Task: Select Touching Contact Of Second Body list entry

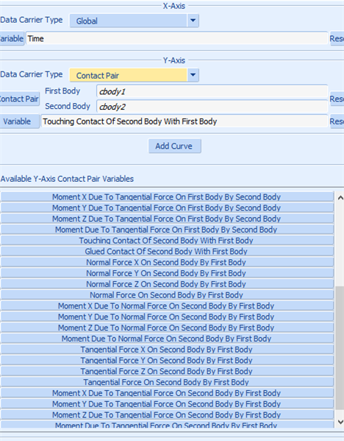Action: tap(167, 241)
